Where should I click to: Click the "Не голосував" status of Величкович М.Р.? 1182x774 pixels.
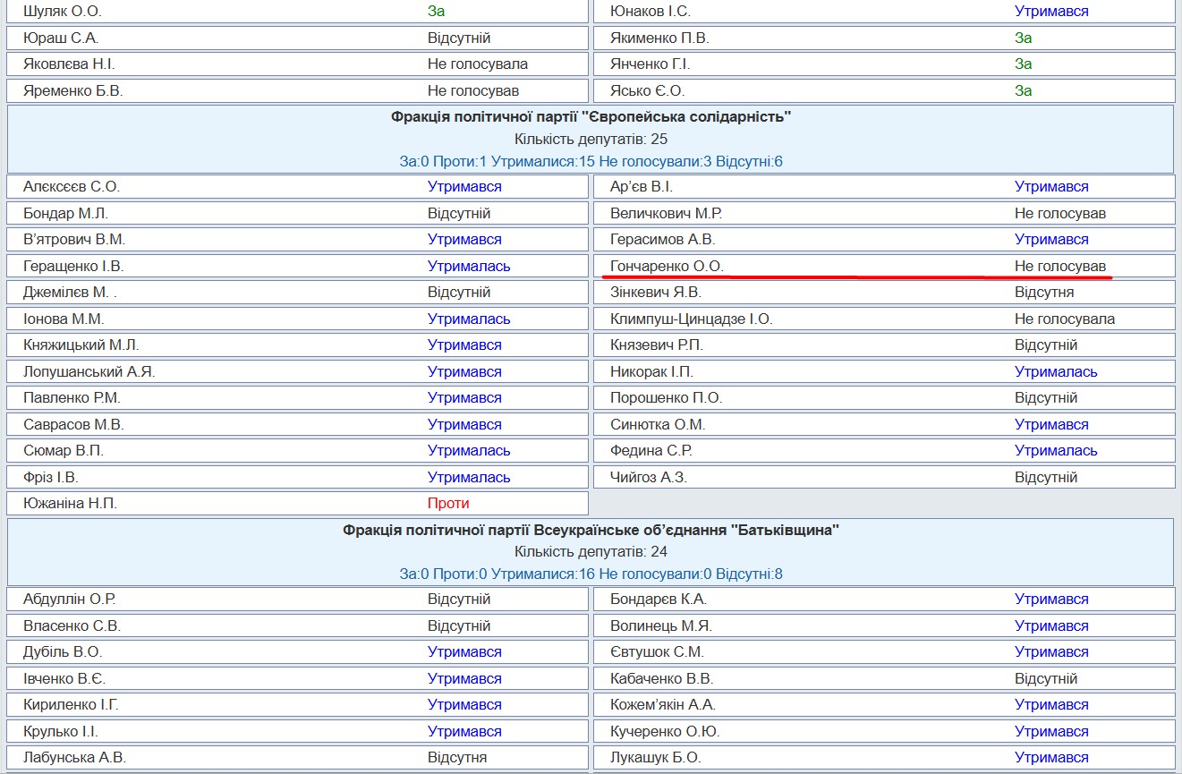tap(1060, 214)
